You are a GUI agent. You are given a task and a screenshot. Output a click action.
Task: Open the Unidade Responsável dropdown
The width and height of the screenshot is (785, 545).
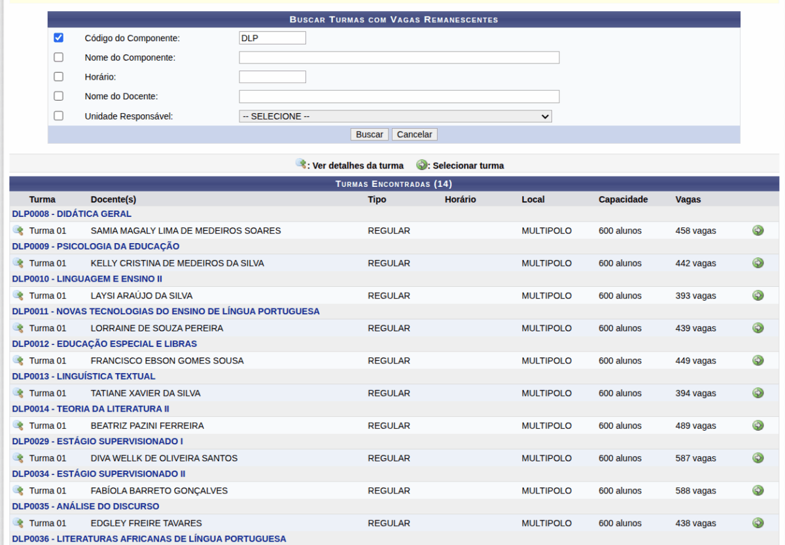395,116
